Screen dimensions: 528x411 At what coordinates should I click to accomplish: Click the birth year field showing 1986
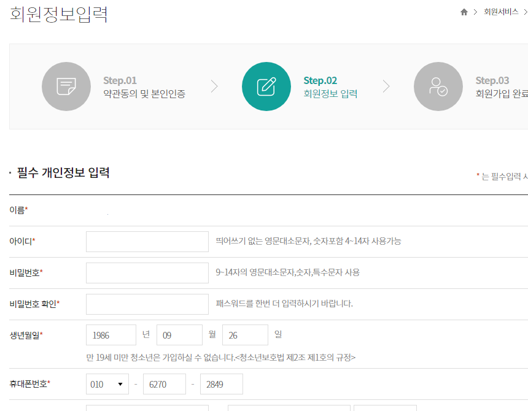(111, 335)
